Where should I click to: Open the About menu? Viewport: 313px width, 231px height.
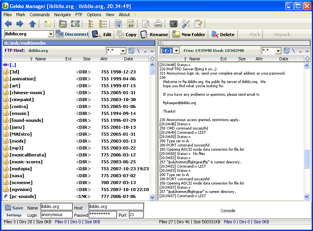coord(124,15)
